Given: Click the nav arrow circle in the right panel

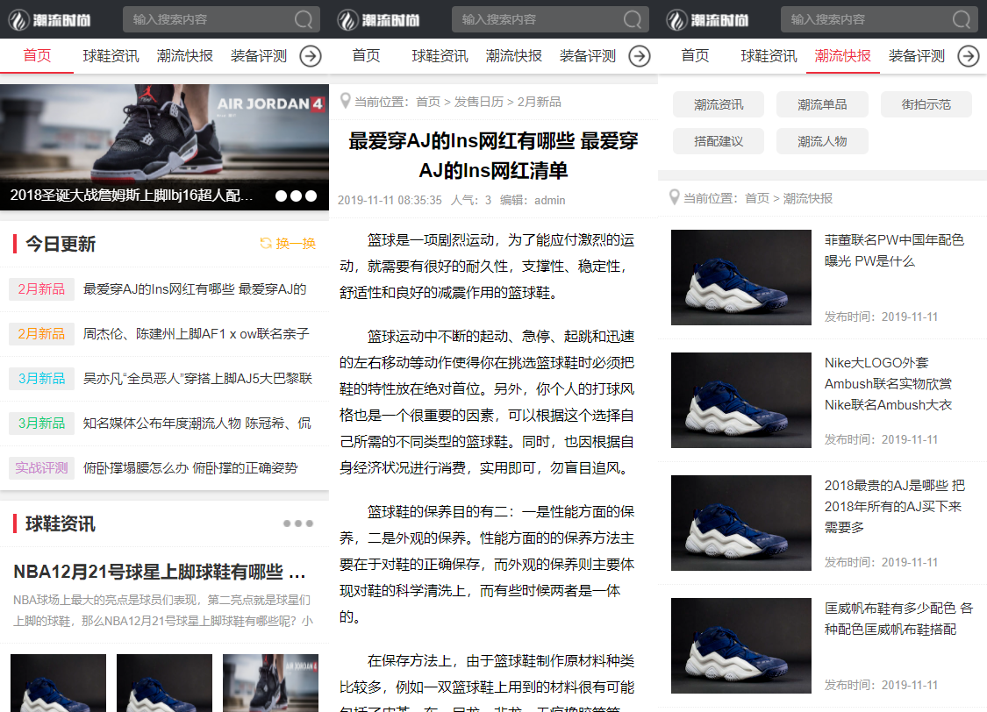Looking at the screenshot, I should [x=968, y=56].
